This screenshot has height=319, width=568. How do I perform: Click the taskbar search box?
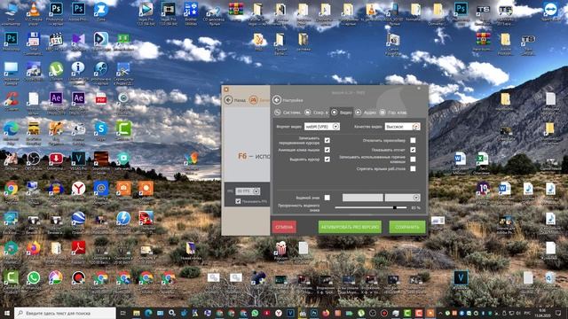pyautogui.click(x=65, y=313)
